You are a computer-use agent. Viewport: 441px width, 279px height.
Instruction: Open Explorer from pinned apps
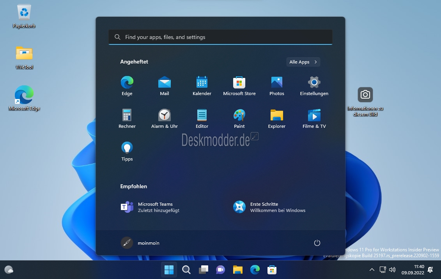(x=276, y=118)
